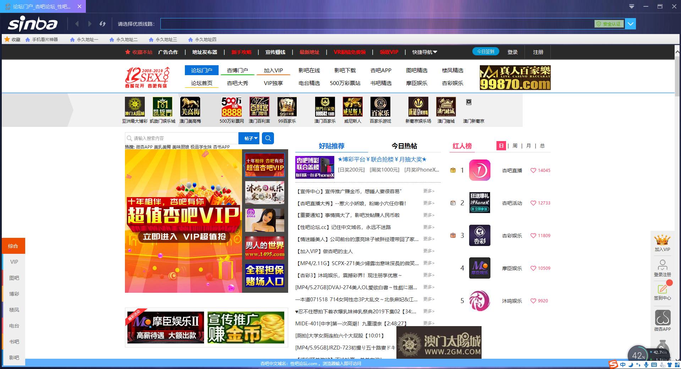Click the 42% speed gauge widget
The image size is (681, 369).
pyautogui.click(x=638, y=356)
